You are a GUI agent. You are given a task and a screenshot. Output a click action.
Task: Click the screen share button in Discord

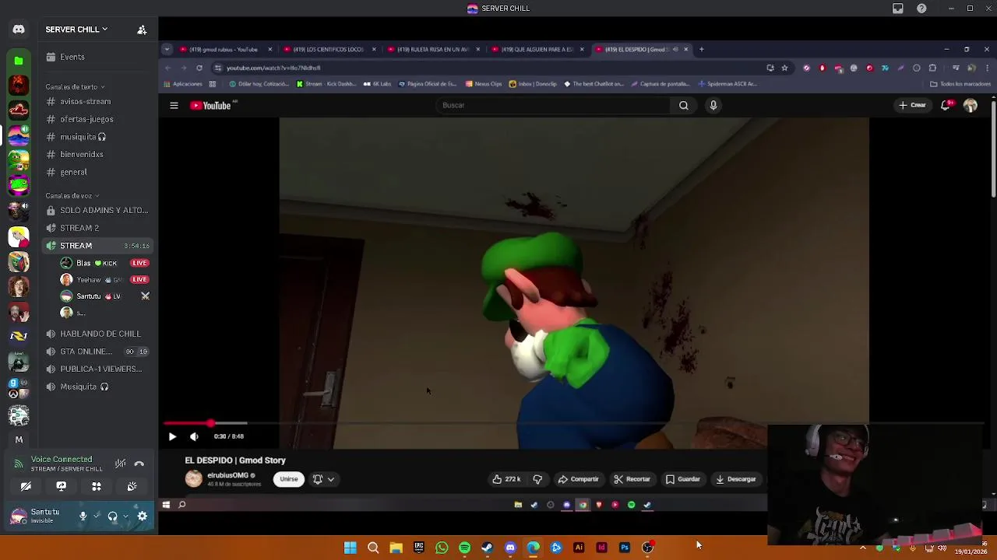(x=61, y=487)
